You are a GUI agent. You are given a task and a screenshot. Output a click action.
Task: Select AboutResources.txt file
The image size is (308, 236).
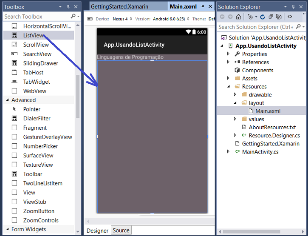click(x=272, y=127)
